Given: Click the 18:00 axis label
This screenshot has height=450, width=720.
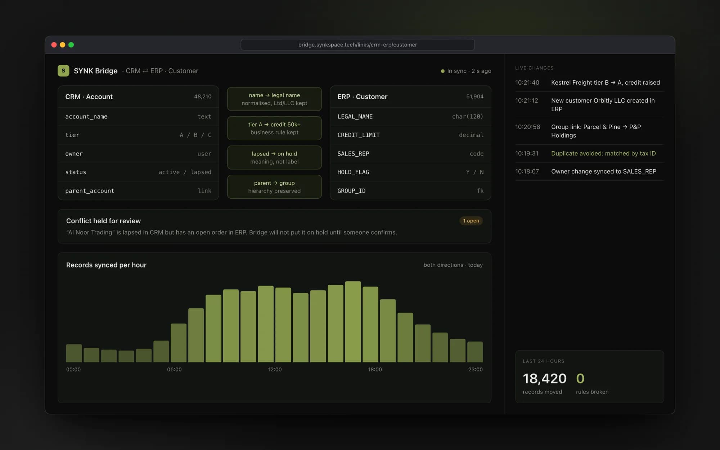Looking at the screenshot, I should 375,369.
